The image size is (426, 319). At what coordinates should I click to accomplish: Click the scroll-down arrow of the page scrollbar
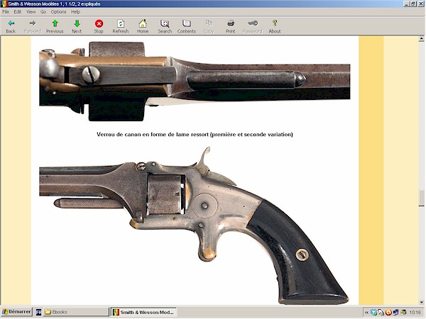(421, 302)
